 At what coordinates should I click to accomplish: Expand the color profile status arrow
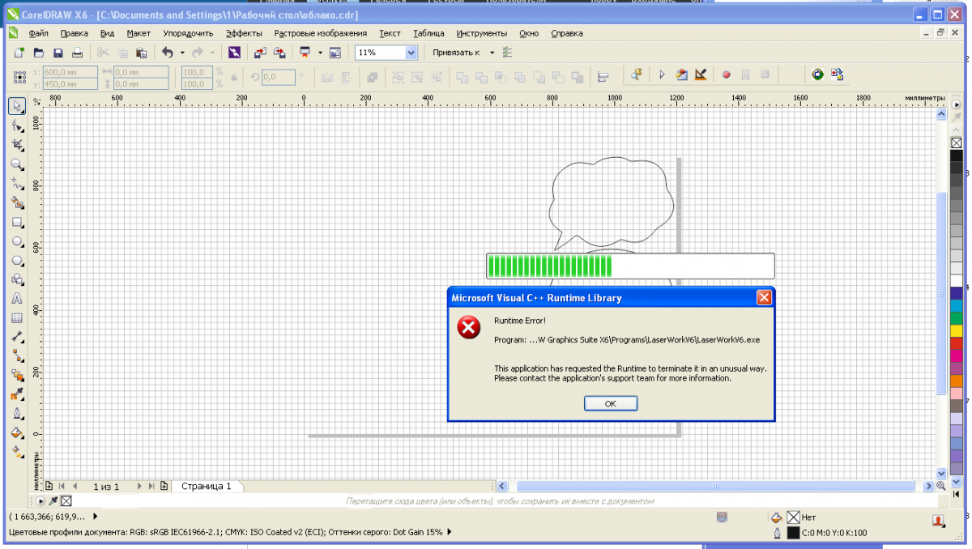pyautogui.click(x=450, y=532)
